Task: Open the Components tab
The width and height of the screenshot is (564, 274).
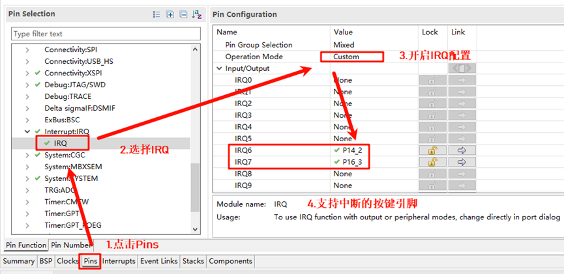Action: [230, 261]
